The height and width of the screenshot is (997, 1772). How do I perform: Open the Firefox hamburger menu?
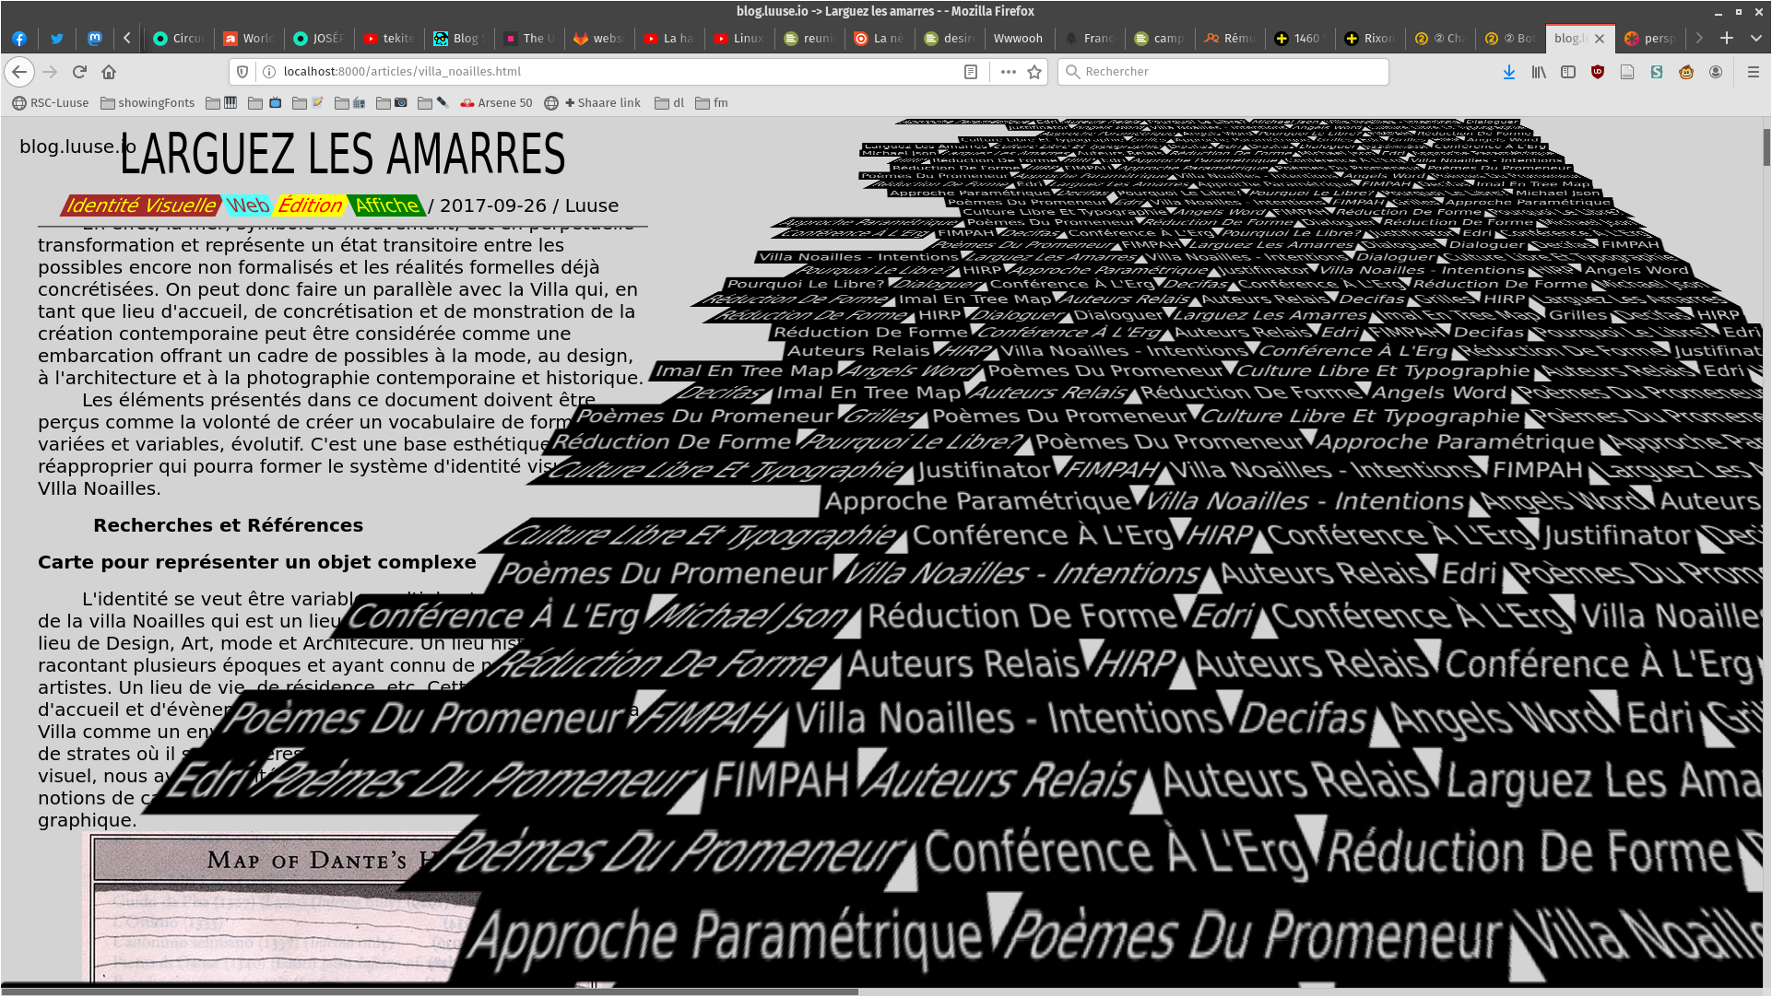coord(1754,72)
